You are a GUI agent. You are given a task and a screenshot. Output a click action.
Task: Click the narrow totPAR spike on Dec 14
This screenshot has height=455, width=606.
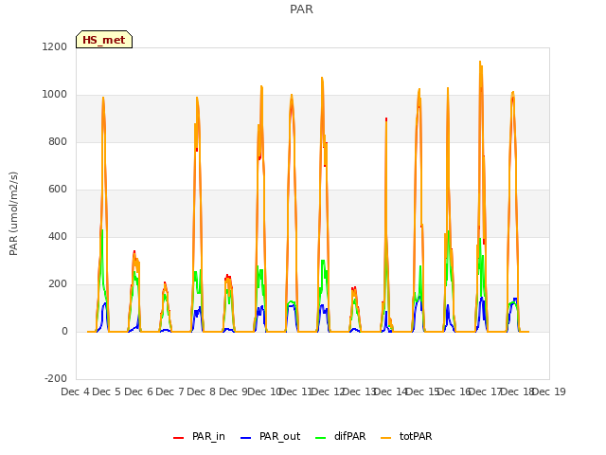pyautogui.click(x=386, y=120)
